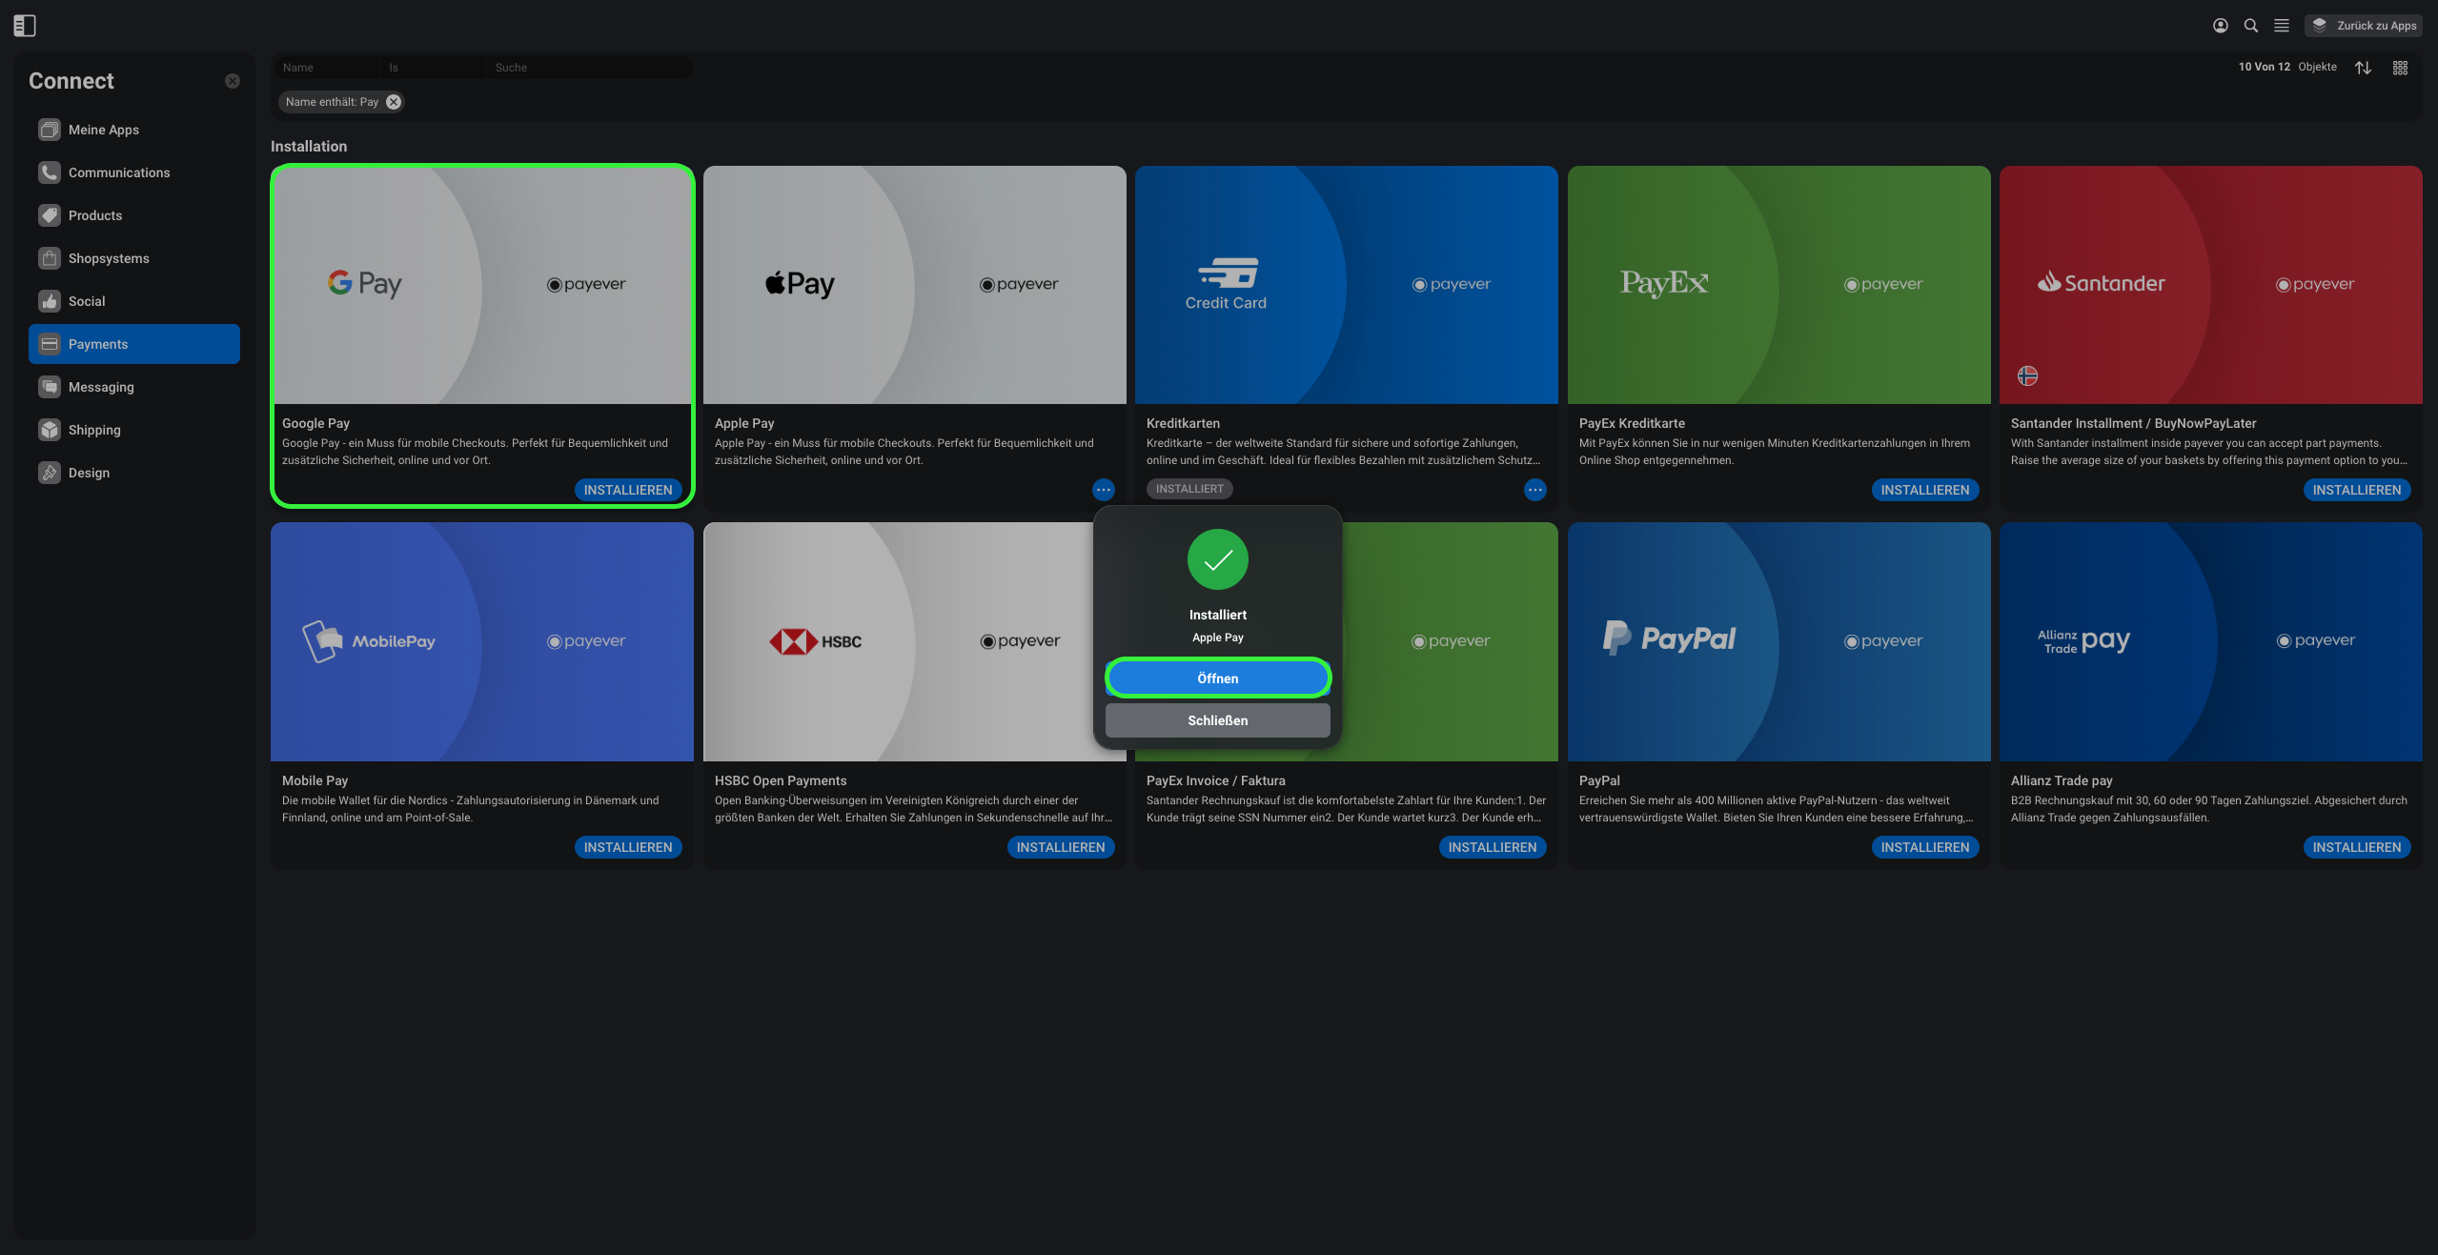2438x1255 pixels.
Task: Click the Shipping box icon
Action: pos(50,430)
